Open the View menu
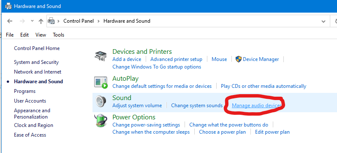The height and width of the screenshot is (153, 337). 41,34
